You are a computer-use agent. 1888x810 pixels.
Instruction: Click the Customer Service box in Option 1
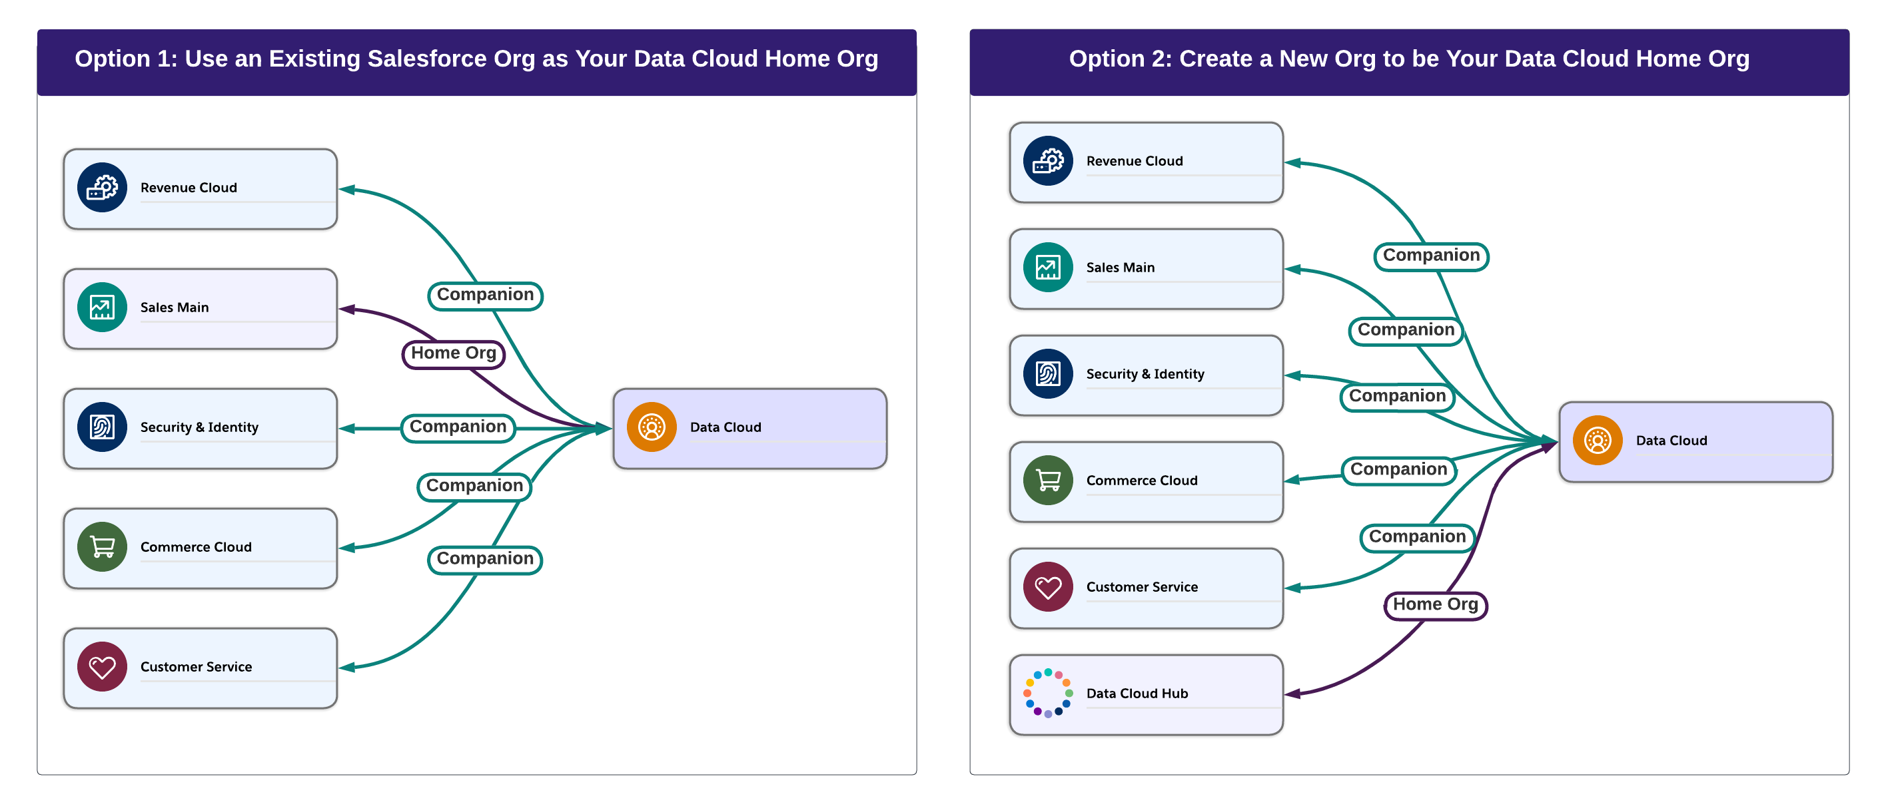(x=200, y=667)
